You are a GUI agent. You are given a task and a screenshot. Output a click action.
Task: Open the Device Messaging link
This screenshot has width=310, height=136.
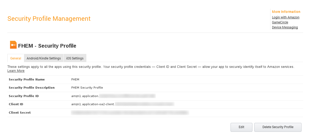285,27
